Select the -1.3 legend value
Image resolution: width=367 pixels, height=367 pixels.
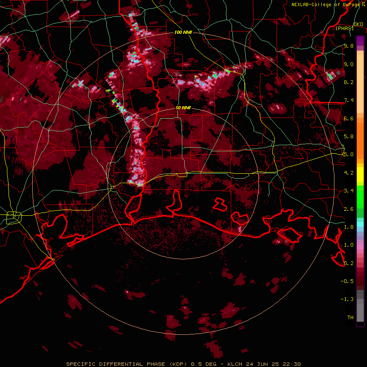[x=347, y=299]
